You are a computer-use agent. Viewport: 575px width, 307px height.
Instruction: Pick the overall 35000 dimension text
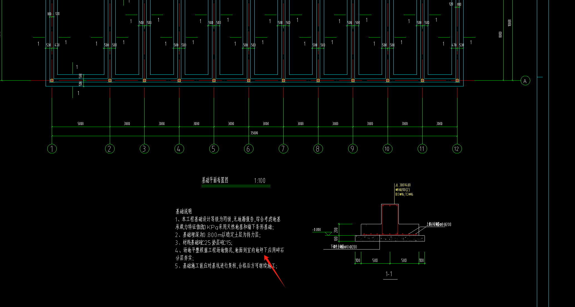tap(254, 133)
